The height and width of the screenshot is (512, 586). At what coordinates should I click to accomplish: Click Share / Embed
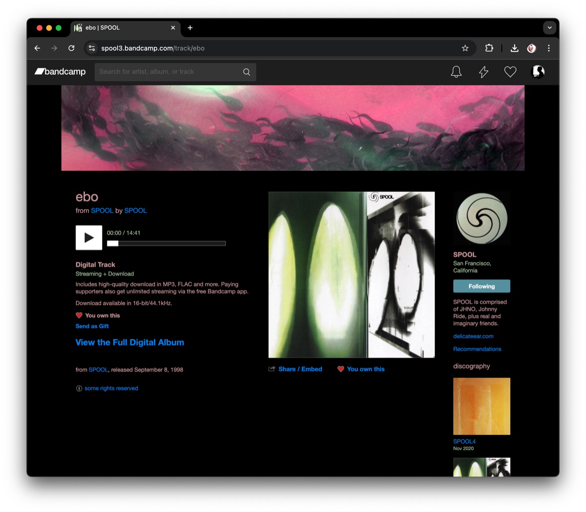pyautogui.click(x=300, y=369)
